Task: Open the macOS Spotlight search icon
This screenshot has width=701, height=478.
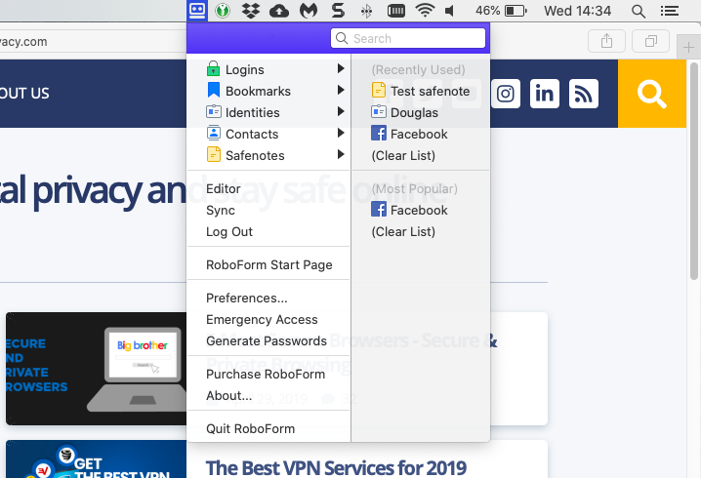Action: tap(639, 11)
